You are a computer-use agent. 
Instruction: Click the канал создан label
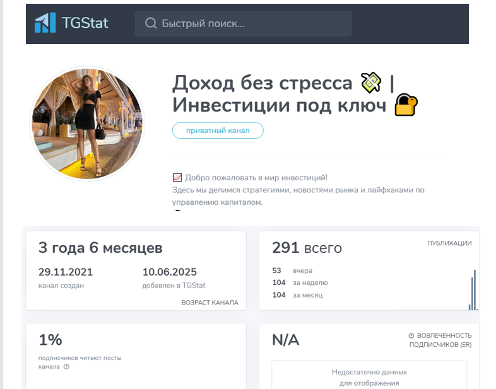point(61,286)
